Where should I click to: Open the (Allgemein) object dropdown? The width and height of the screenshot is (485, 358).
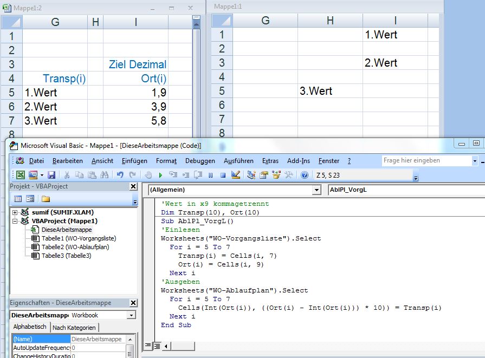click(x=316, y=190)
